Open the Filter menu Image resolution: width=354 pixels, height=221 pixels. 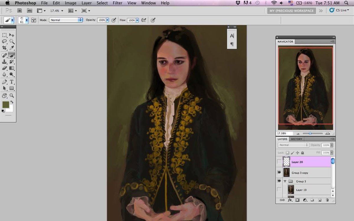click(x=117, y=3)
